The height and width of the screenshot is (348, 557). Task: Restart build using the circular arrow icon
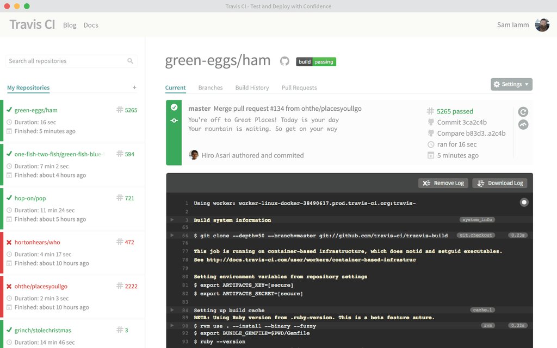[523, 112]
